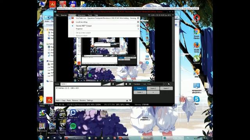Click Copy in the sources toolbar
Image resolution: width=250 pixels, height=140 pixels.
click(63, 100)
